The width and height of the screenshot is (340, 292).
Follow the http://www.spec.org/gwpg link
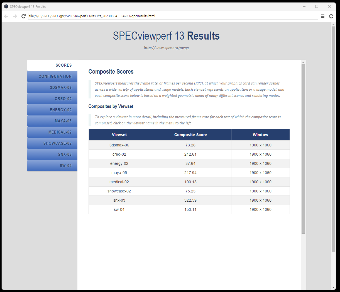pyautogui.click(x=166, y=48)
